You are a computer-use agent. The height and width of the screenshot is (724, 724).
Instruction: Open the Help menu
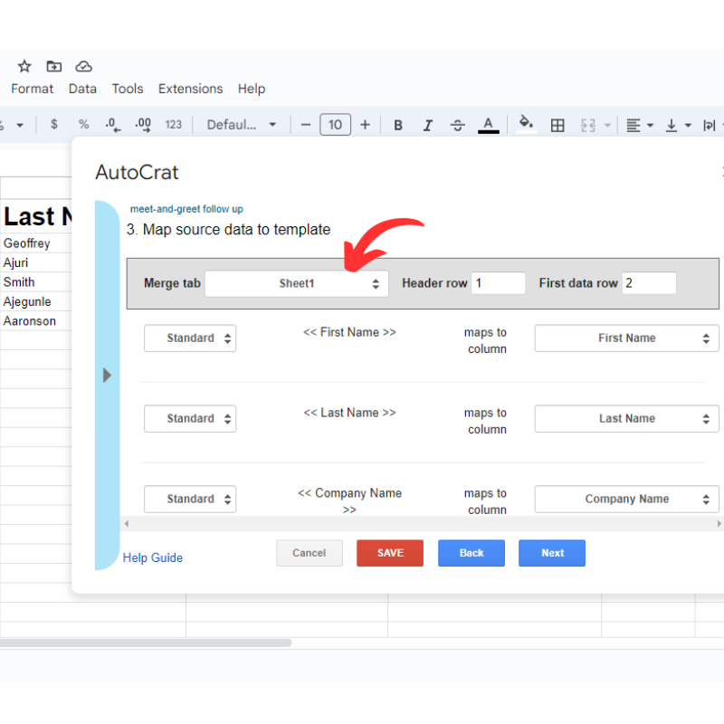[x=252, y=89]
